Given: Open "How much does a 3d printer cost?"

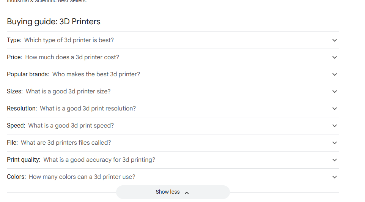Looking at the screenshot, I should click(72, 57).
